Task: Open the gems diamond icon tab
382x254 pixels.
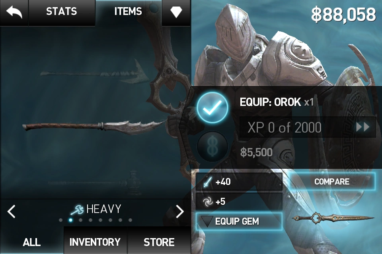Action: tap(176, 12)
